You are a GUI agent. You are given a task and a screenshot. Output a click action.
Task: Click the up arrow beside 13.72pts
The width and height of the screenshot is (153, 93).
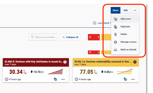click(31, 72)
